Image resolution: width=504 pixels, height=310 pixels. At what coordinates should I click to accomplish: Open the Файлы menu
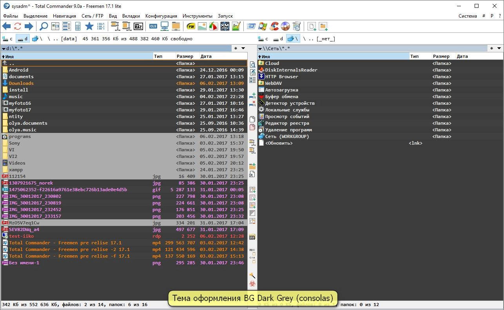click(x=10, y=16)
